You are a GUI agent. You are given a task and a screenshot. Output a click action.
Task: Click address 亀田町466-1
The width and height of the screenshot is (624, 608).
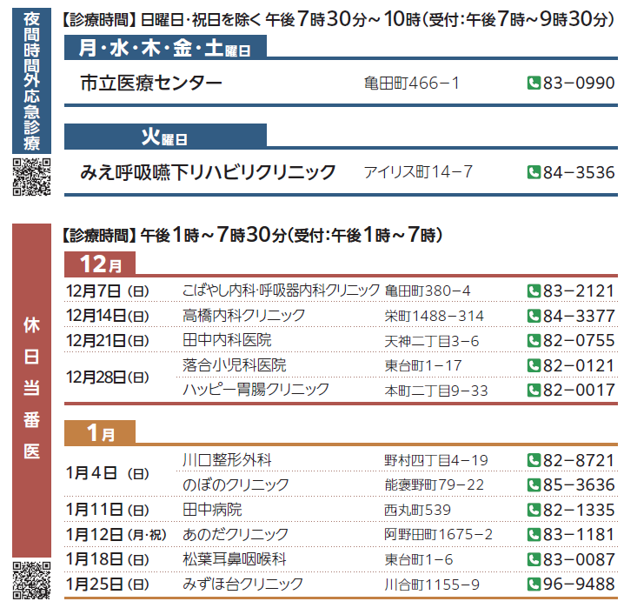coord(412,84)
